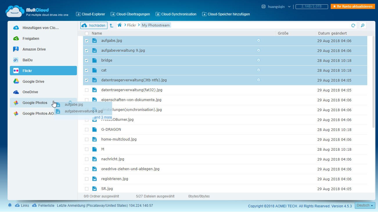Click the MultCloud logo
Screen dimensions: 378x212
[37, 12]
